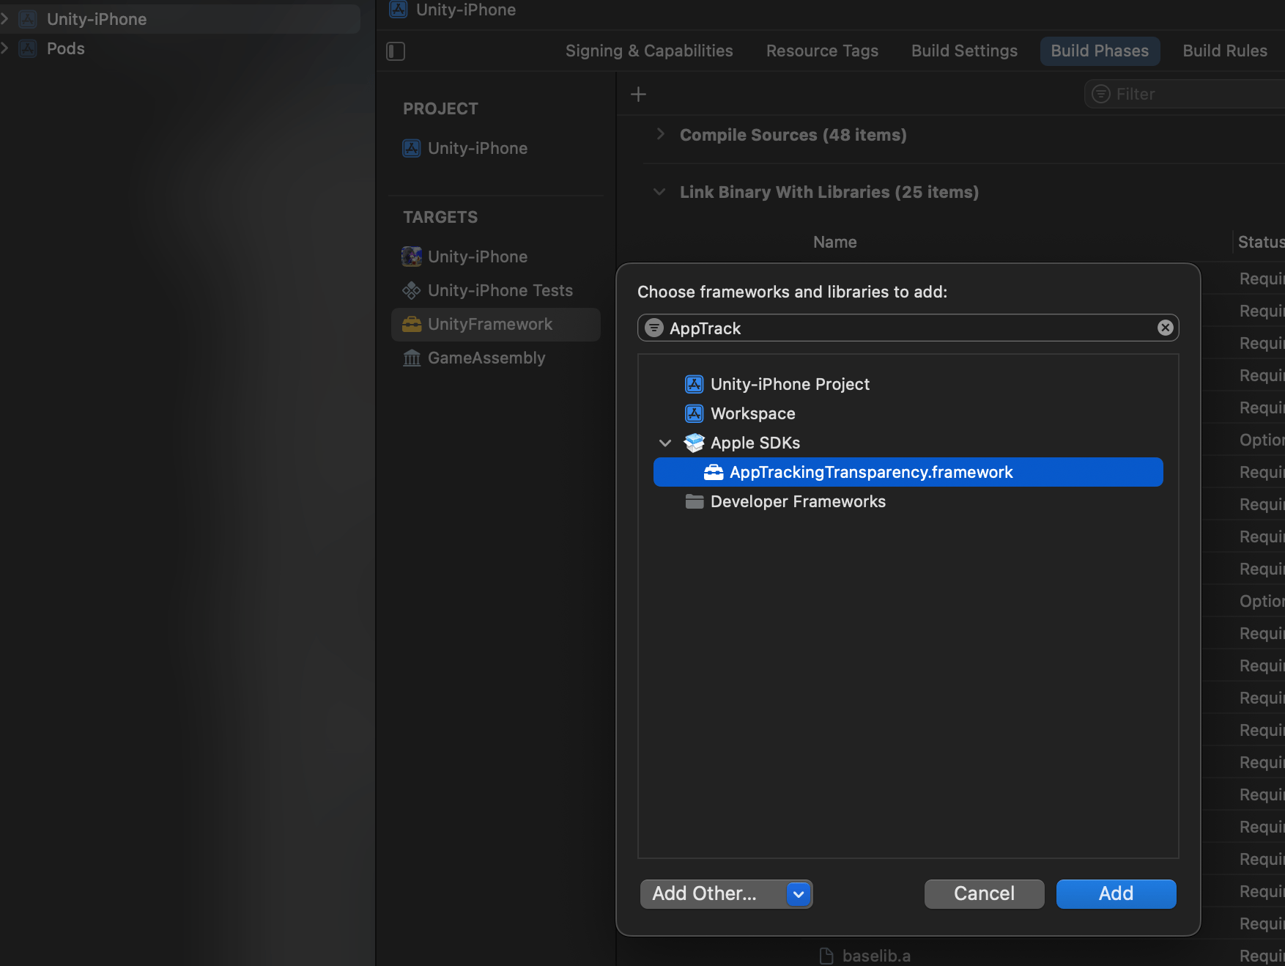Image resolution: width=1285 pixels, height=966 pixels.
Task: Click the Status column header
Action: coord(1261,242)
